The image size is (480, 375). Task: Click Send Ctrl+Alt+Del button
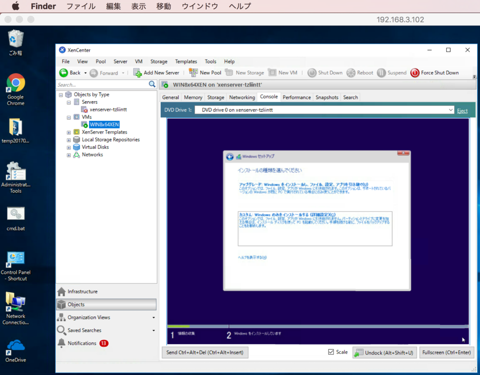click(205, 353)
